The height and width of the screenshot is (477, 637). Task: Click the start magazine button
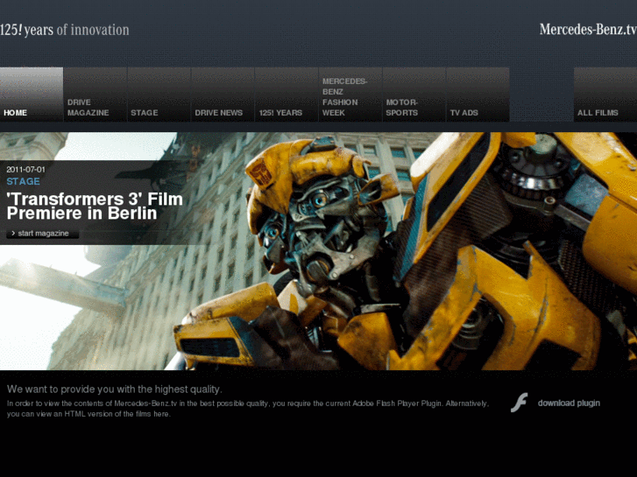pos(43,234)
